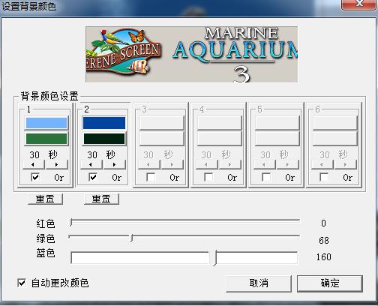378x306 pixels.
Task: Decrease seconds in slot 1 with left arrow
Action: pyautogui.click(x=34, y=165)
